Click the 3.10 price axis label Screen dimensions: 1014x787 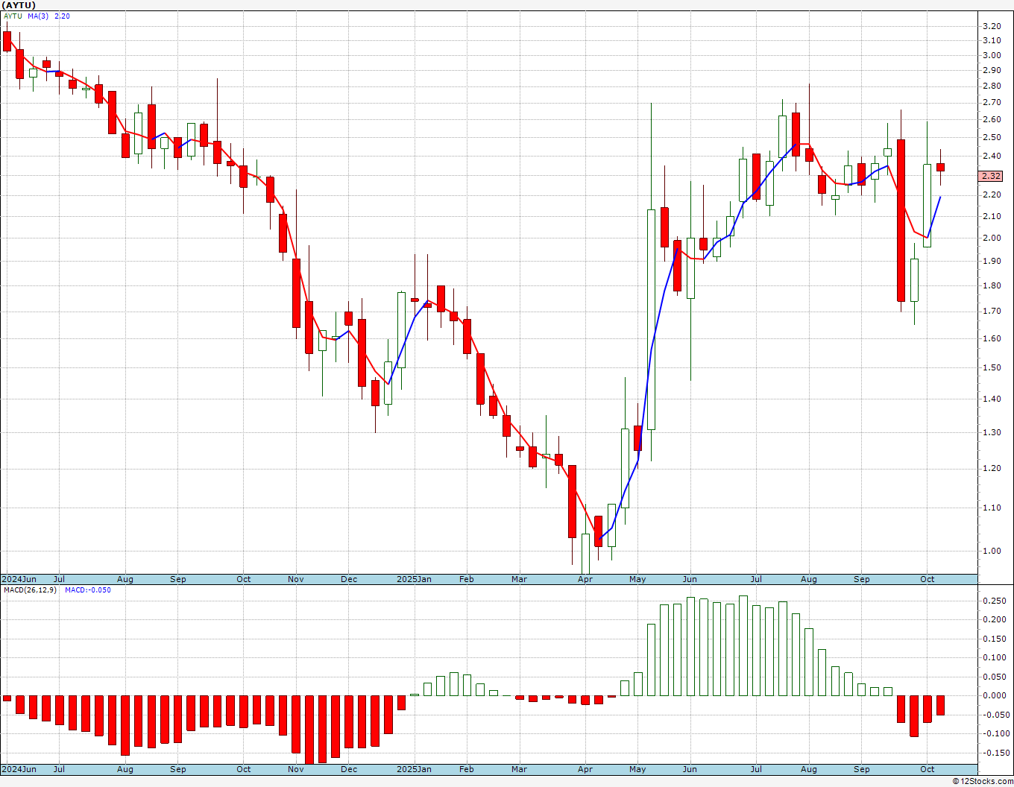[992, 41]
